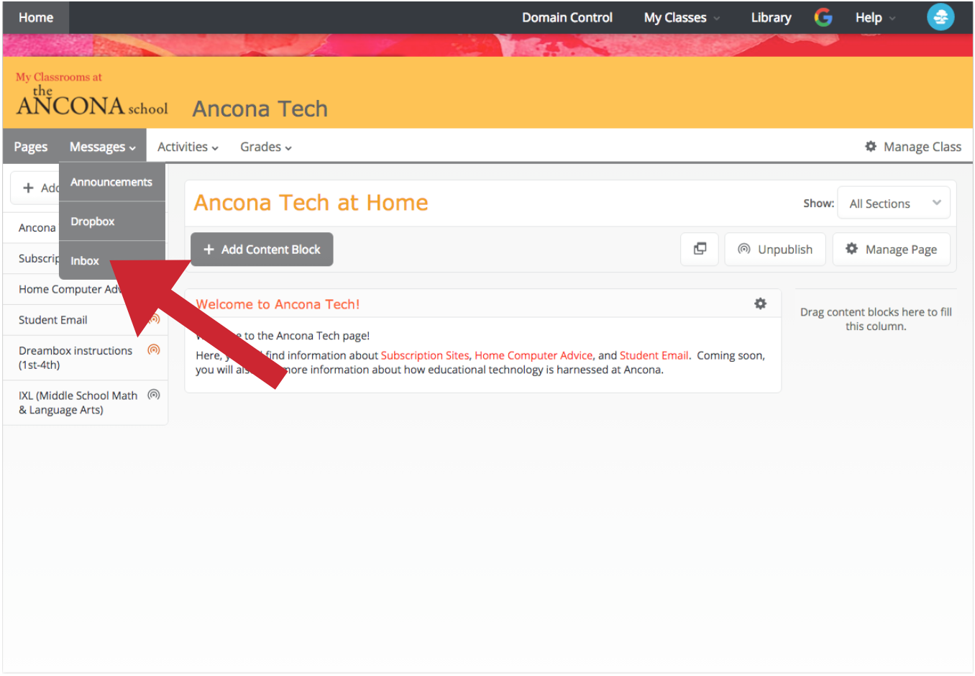Click Add Content Block button

coord(262,249)
